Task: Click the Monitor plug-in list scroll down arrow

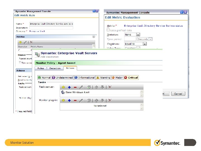Action: [142, 108]
